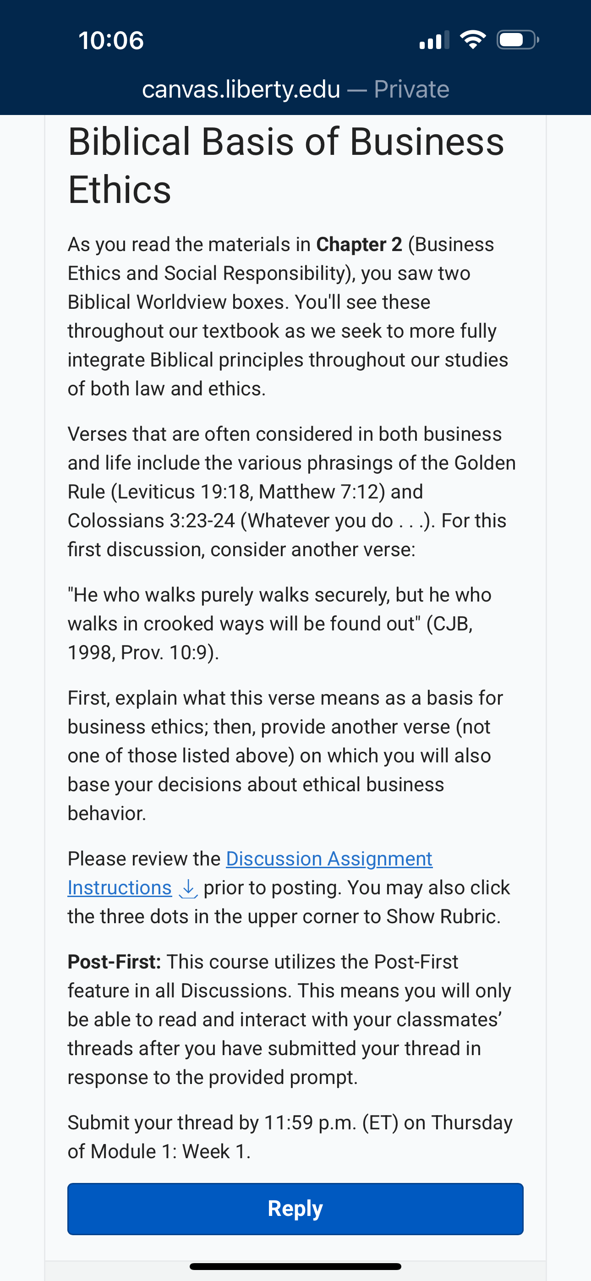
Task: Tap the Private label in address bar
Action: [411, 89]
